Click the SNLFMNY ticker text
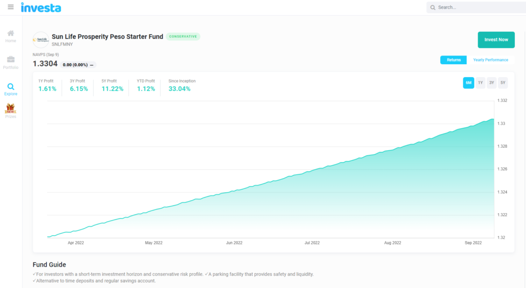The image size is (526, 288). tap(62, 44)
